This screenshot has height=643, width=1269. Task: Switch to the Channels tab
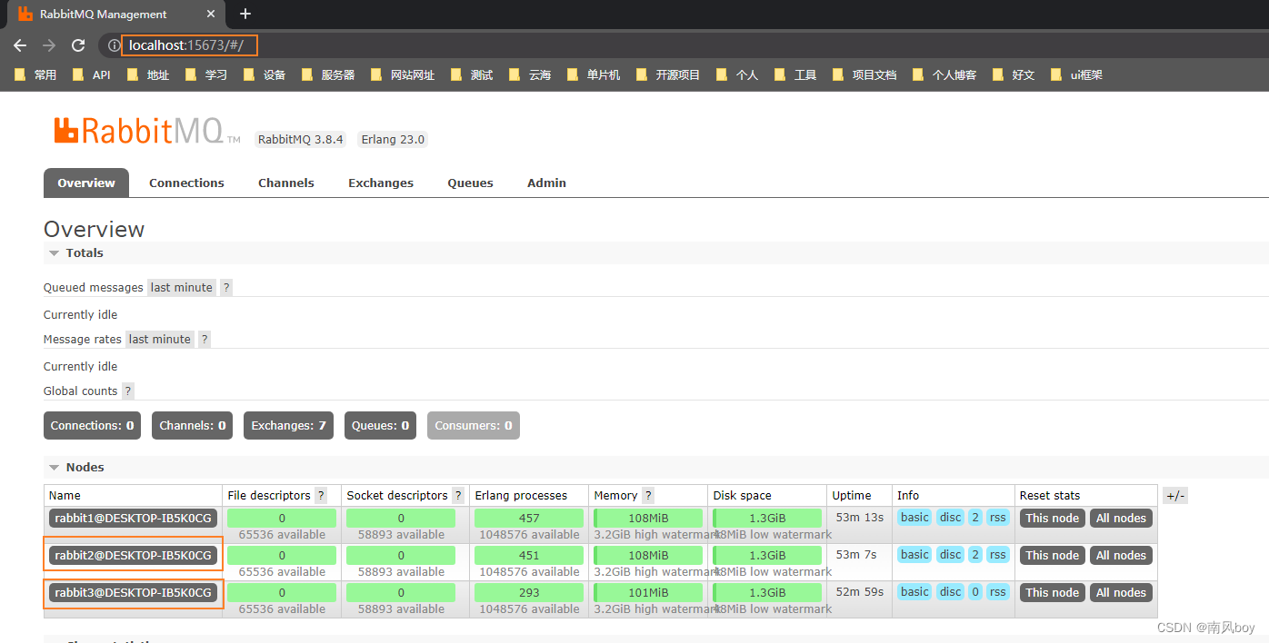tap(286, 183)
